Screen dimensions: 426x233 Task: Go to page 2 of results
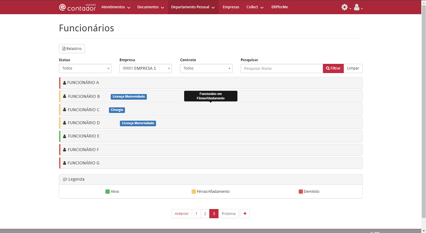[x=205, y=213]
